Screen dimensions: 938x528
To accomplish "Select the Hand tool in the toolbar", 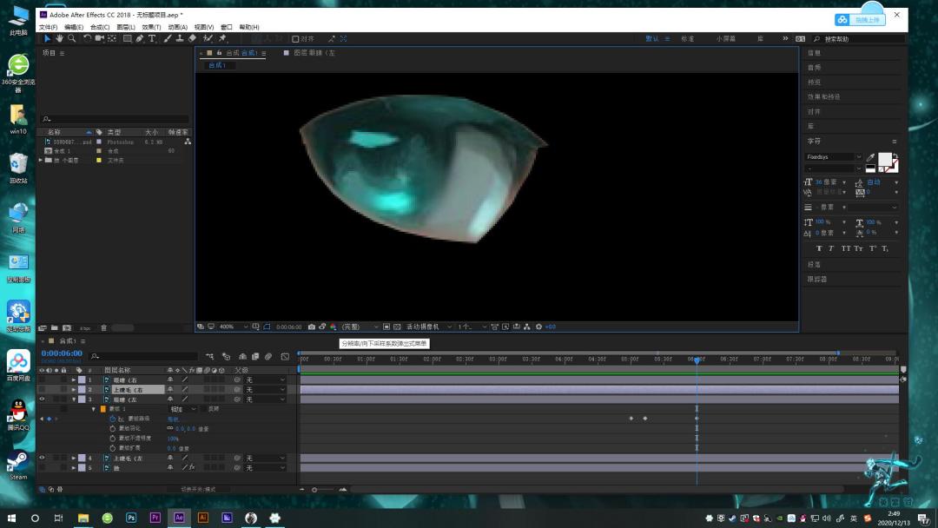I will click(x=59, y=38).
